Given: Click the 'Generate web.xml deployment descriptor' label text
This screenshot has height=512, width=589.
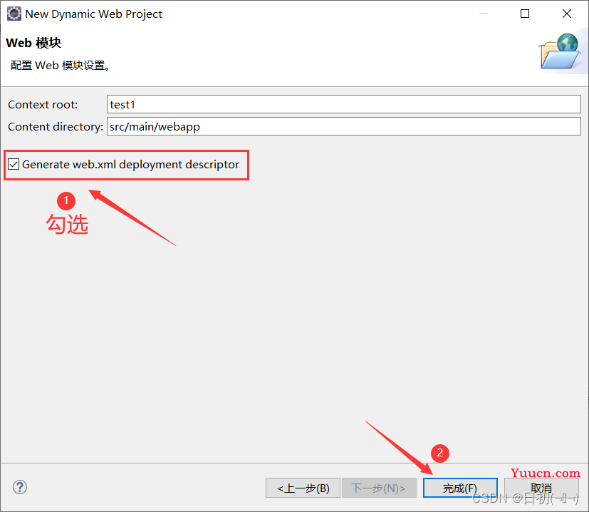Looking at the screenshot, I should click(x=130, y=165).
